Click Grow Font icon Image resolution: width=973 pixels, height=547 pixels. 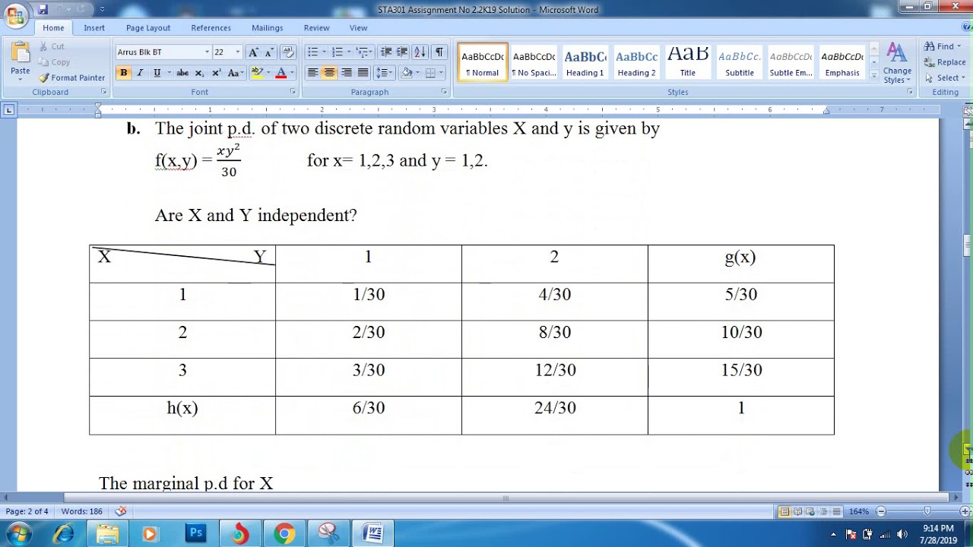(x=254, y=52)
